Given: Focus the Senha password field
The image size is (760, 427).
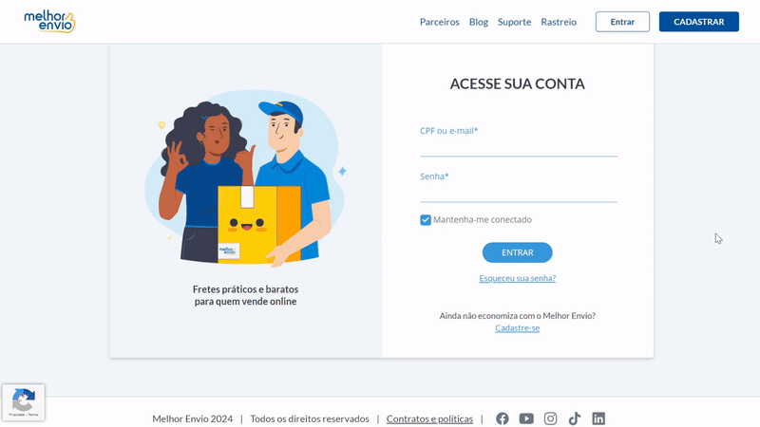Looking at the screenshot, I should 519,193.
